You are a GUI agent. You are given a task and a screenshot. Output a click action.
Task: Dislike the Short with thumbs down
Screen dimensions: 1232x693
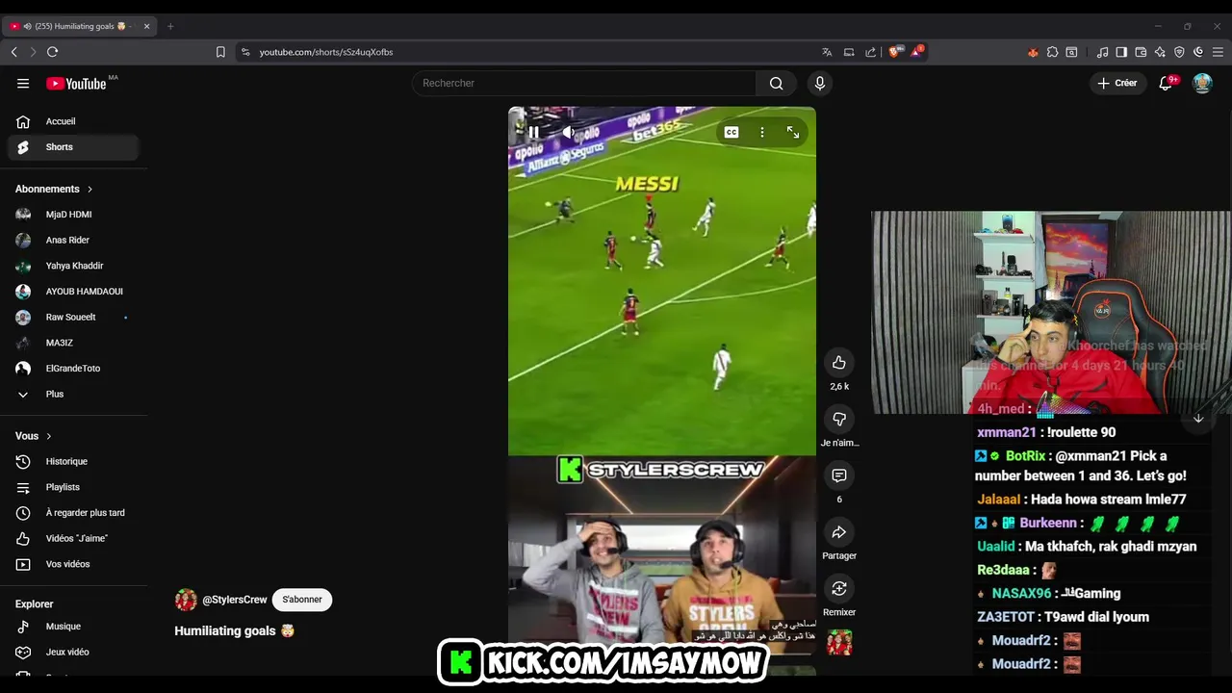click(x=839, y=419)
